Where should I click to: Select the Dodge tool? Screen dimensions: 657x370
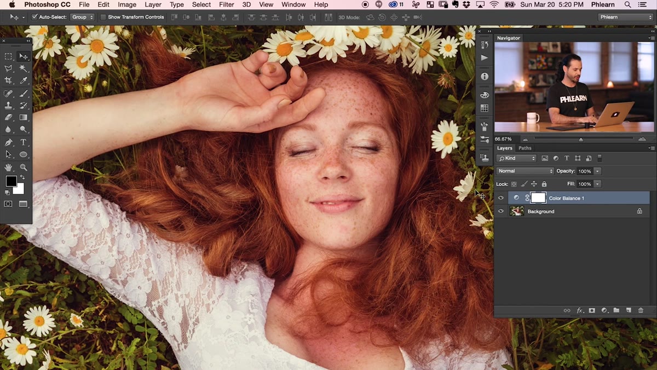click(x=24, y=129)
